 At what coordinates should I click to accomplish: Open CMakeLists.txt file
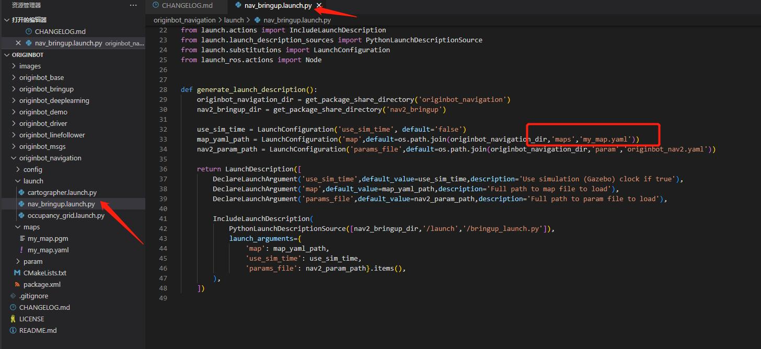coord(44,273)
